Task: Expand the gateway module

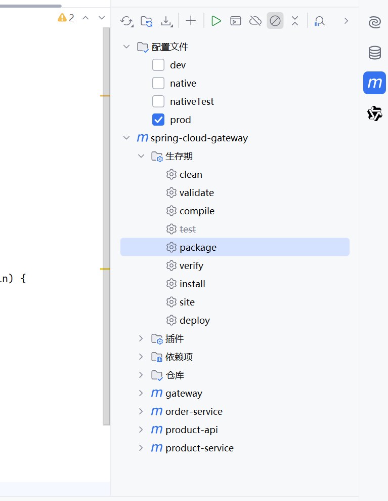Action: pos(141,393)
